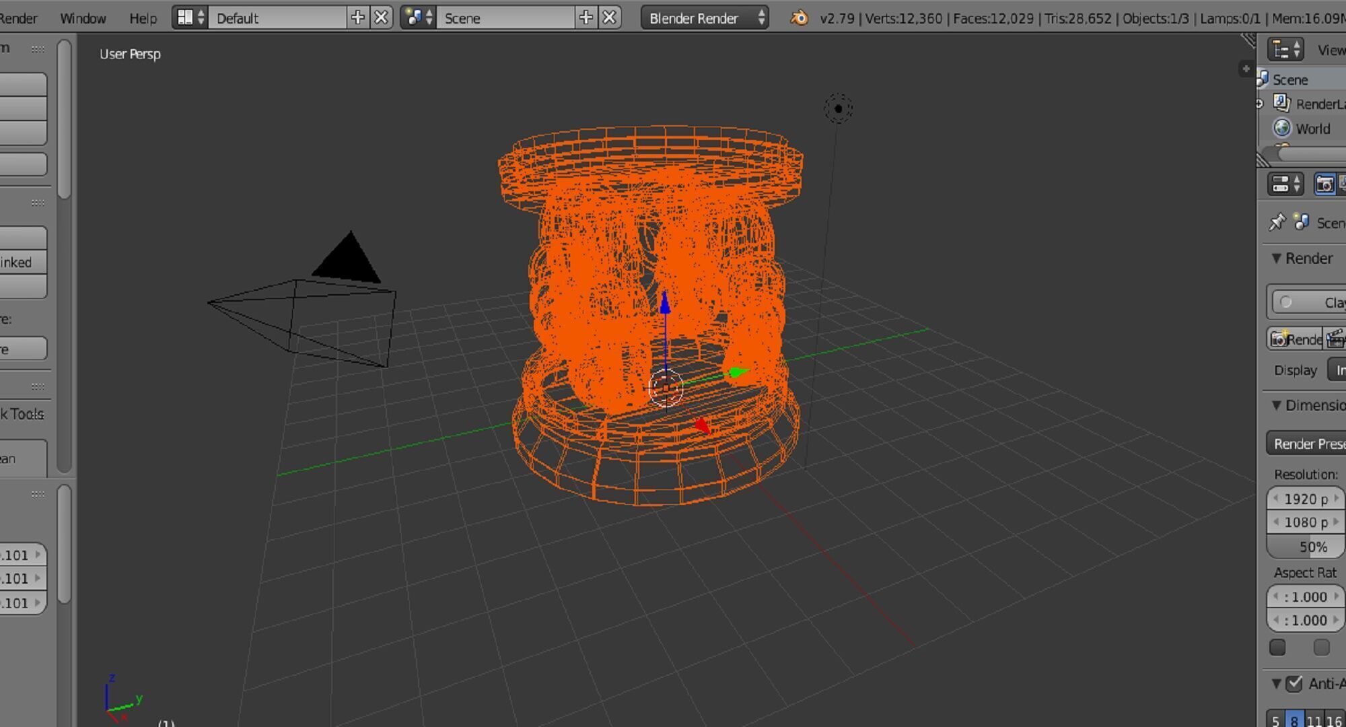Select 8 anti-aliasing samples
The height and width of the screenshot is (727, 1346).
[1294, 720]
